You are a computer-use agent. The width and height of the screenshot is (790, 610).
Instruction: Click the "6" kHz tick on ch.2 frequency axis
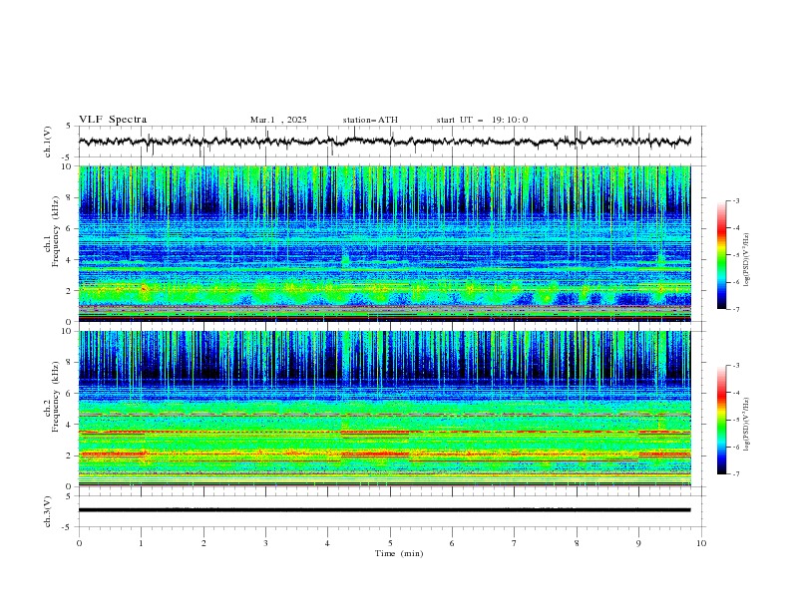[x=72, y=393]
